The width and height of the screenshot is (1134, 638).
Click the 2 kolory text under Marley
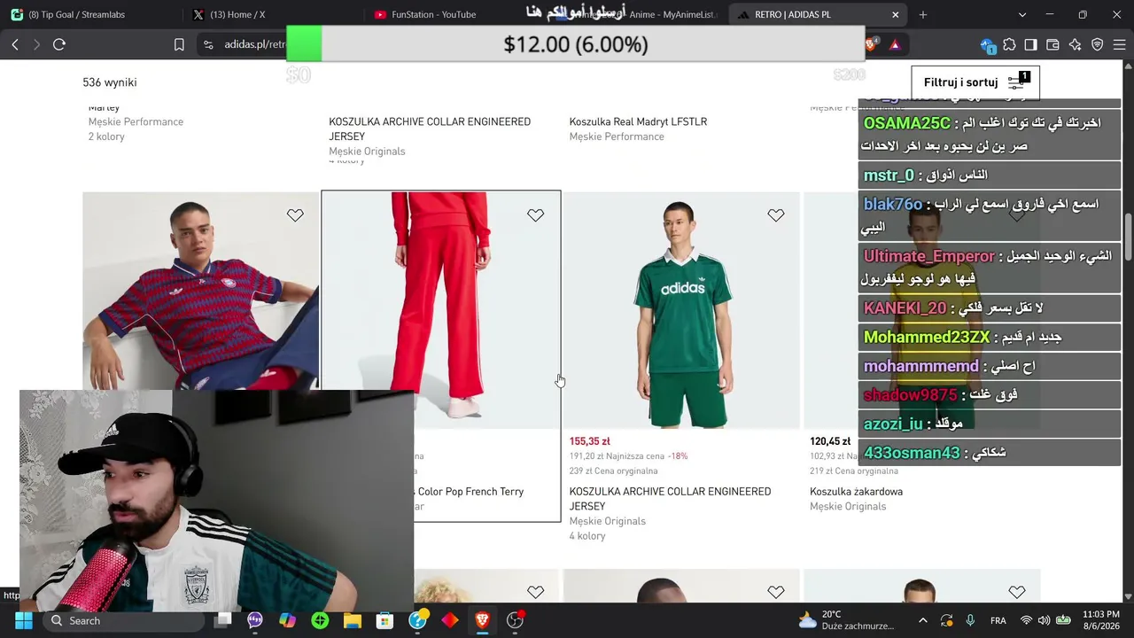coord(106,136)
